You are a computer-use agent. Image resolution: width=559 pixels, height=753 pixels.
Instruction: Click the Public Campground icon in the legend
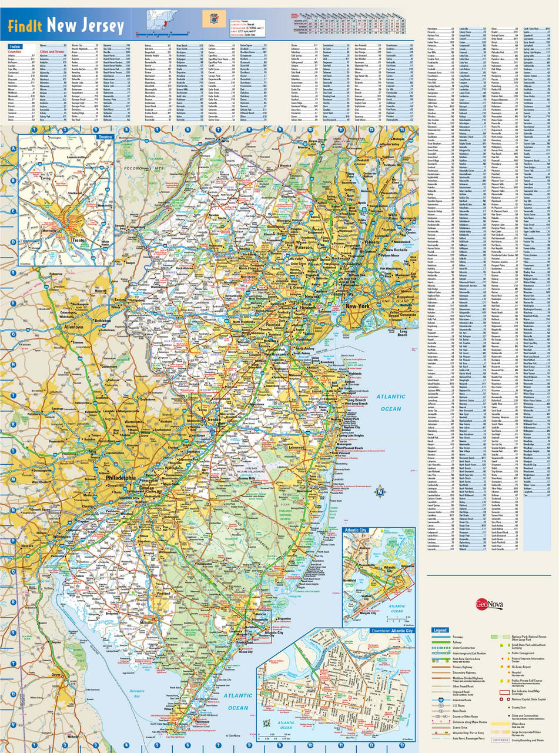(x=508, y=653)
